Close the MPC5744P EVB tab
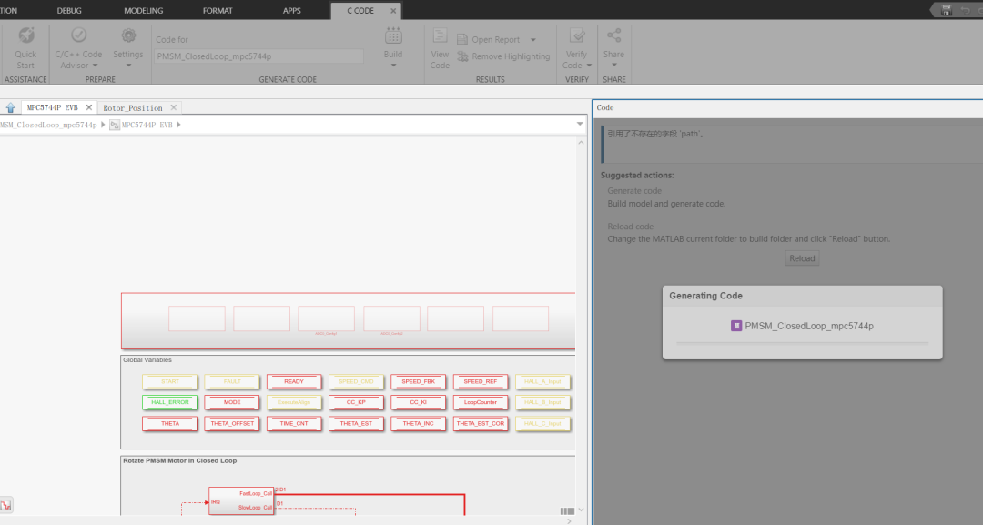Image resolution: width=983 pixels, height=525 pixels. coord(89,107)
